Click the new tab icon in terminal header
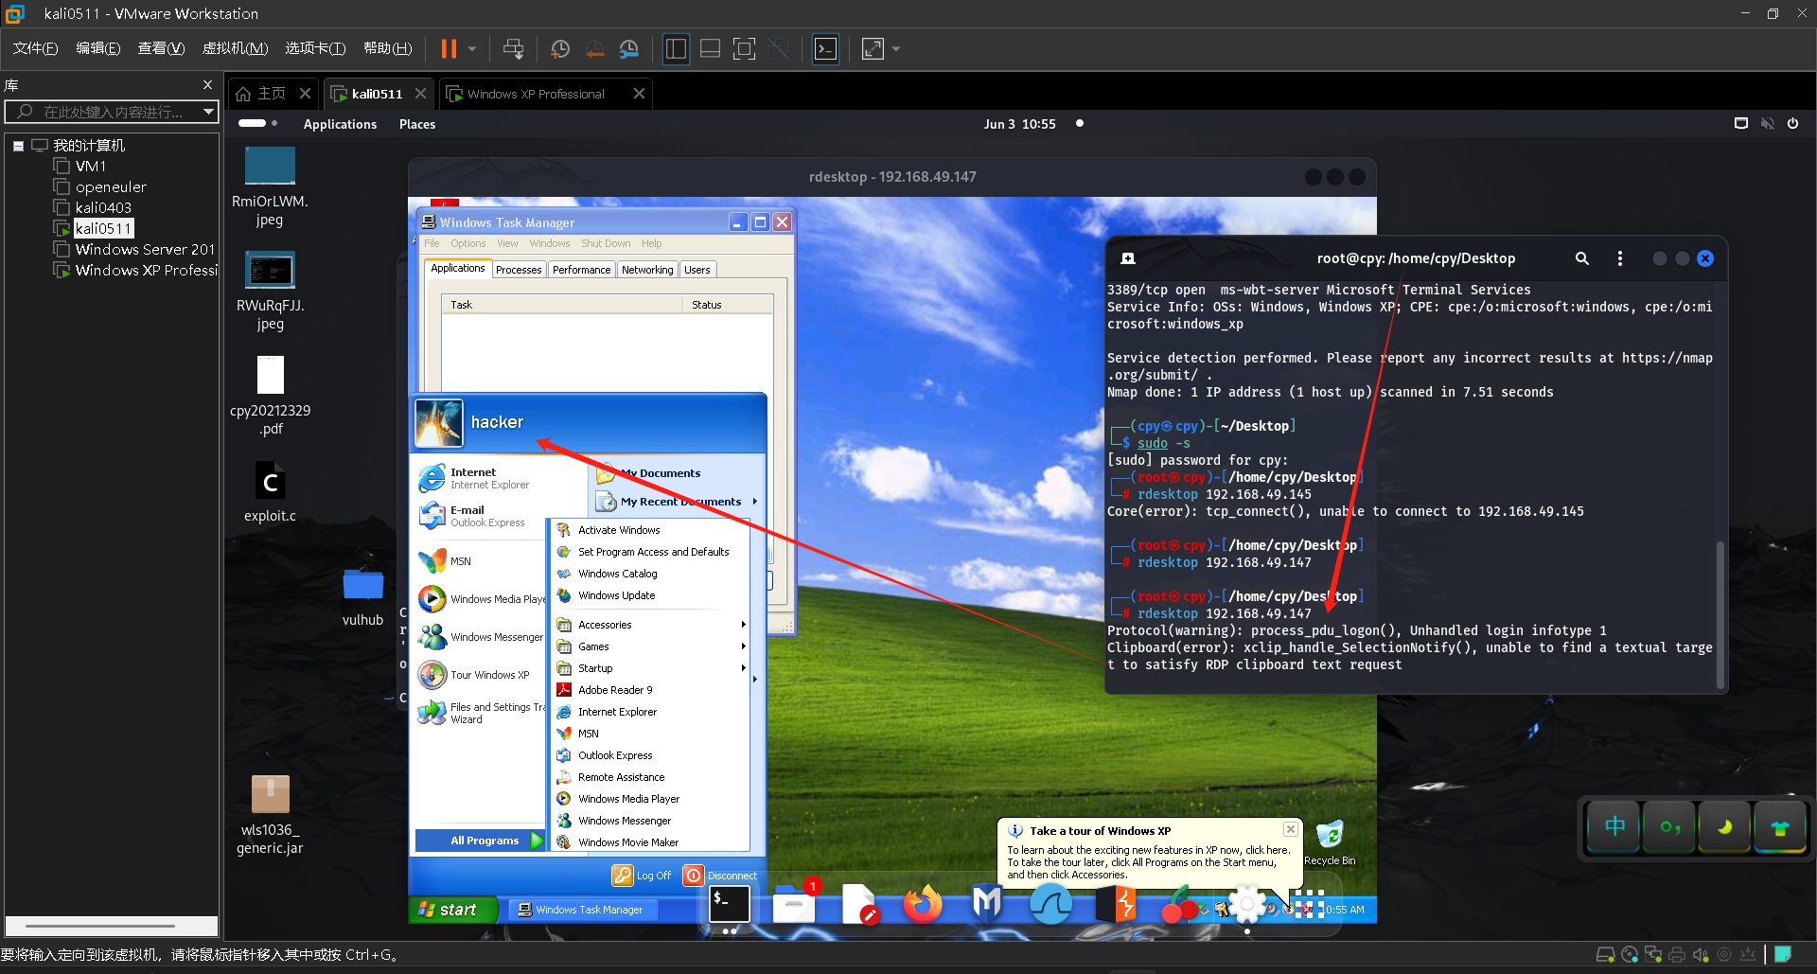The image size is (1817, 974). [1128, 258]
